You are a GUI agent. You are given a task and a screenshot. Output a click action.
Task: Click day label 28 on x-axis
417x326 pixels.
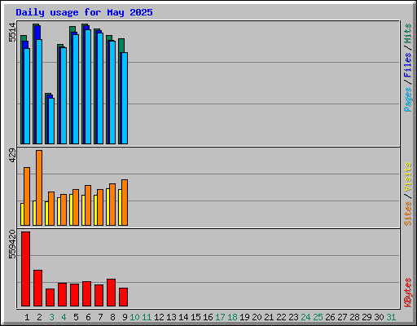tap(354, 317)
